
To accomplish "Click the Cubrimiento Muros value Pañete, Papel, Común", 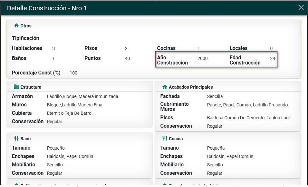I will point(247,105).
